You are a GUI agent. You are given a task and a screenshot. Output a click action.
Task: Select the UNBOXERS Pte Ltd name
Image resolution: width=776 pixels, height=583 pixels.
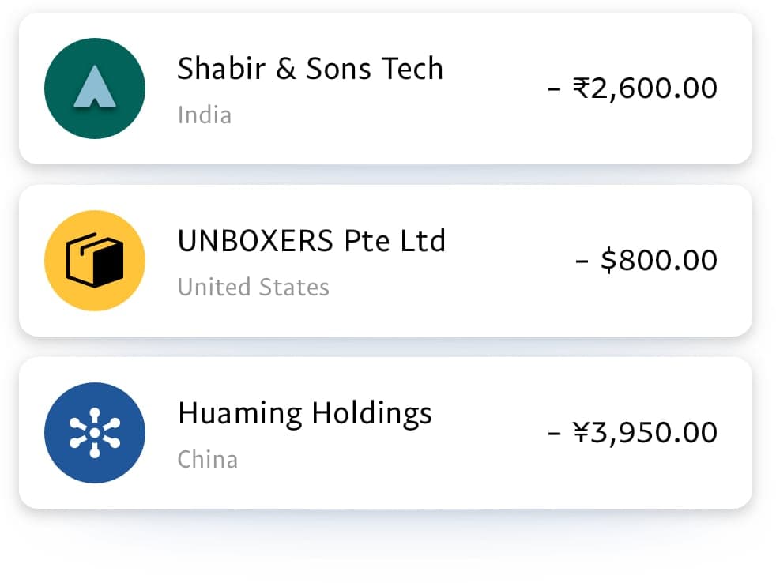[311, 241]
